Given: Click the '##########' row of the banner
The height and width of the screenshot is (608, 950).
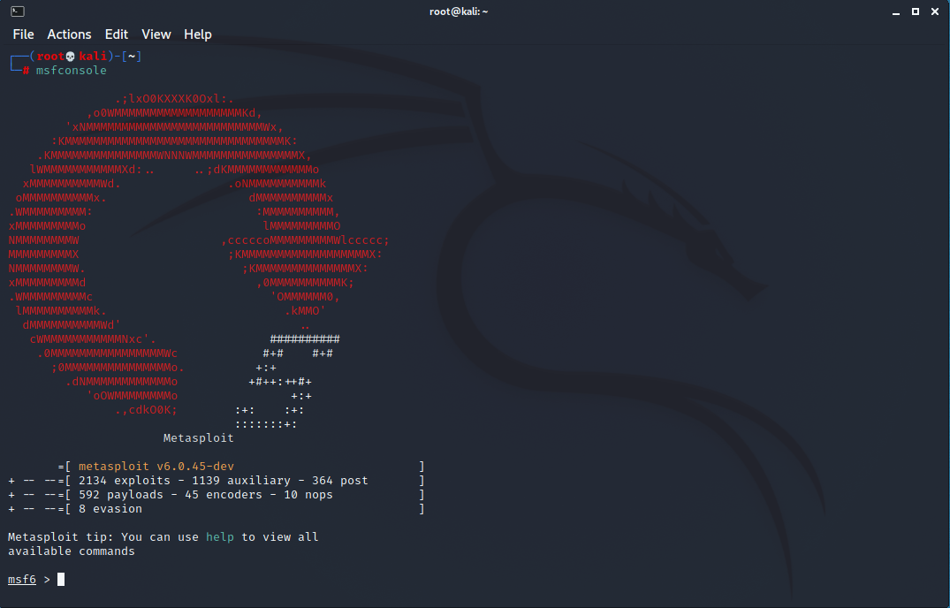Looking at the screenshot, I should (x=305, y=339).
